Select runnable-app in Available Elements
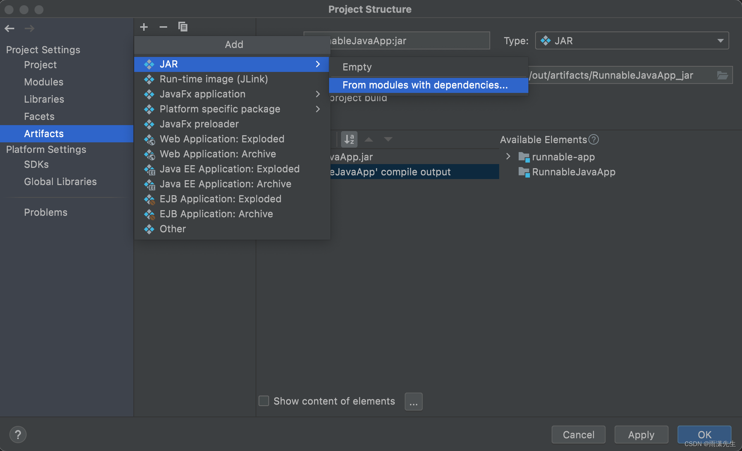Image resolution: width=742 pixels, height=451 pixels. point(563,157)
